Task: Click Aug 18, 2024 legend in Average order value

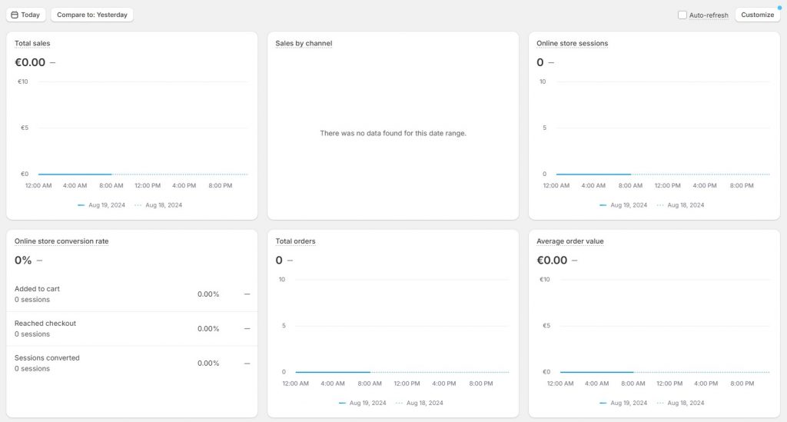Action: pyautogui.click(x=681, y=403)
